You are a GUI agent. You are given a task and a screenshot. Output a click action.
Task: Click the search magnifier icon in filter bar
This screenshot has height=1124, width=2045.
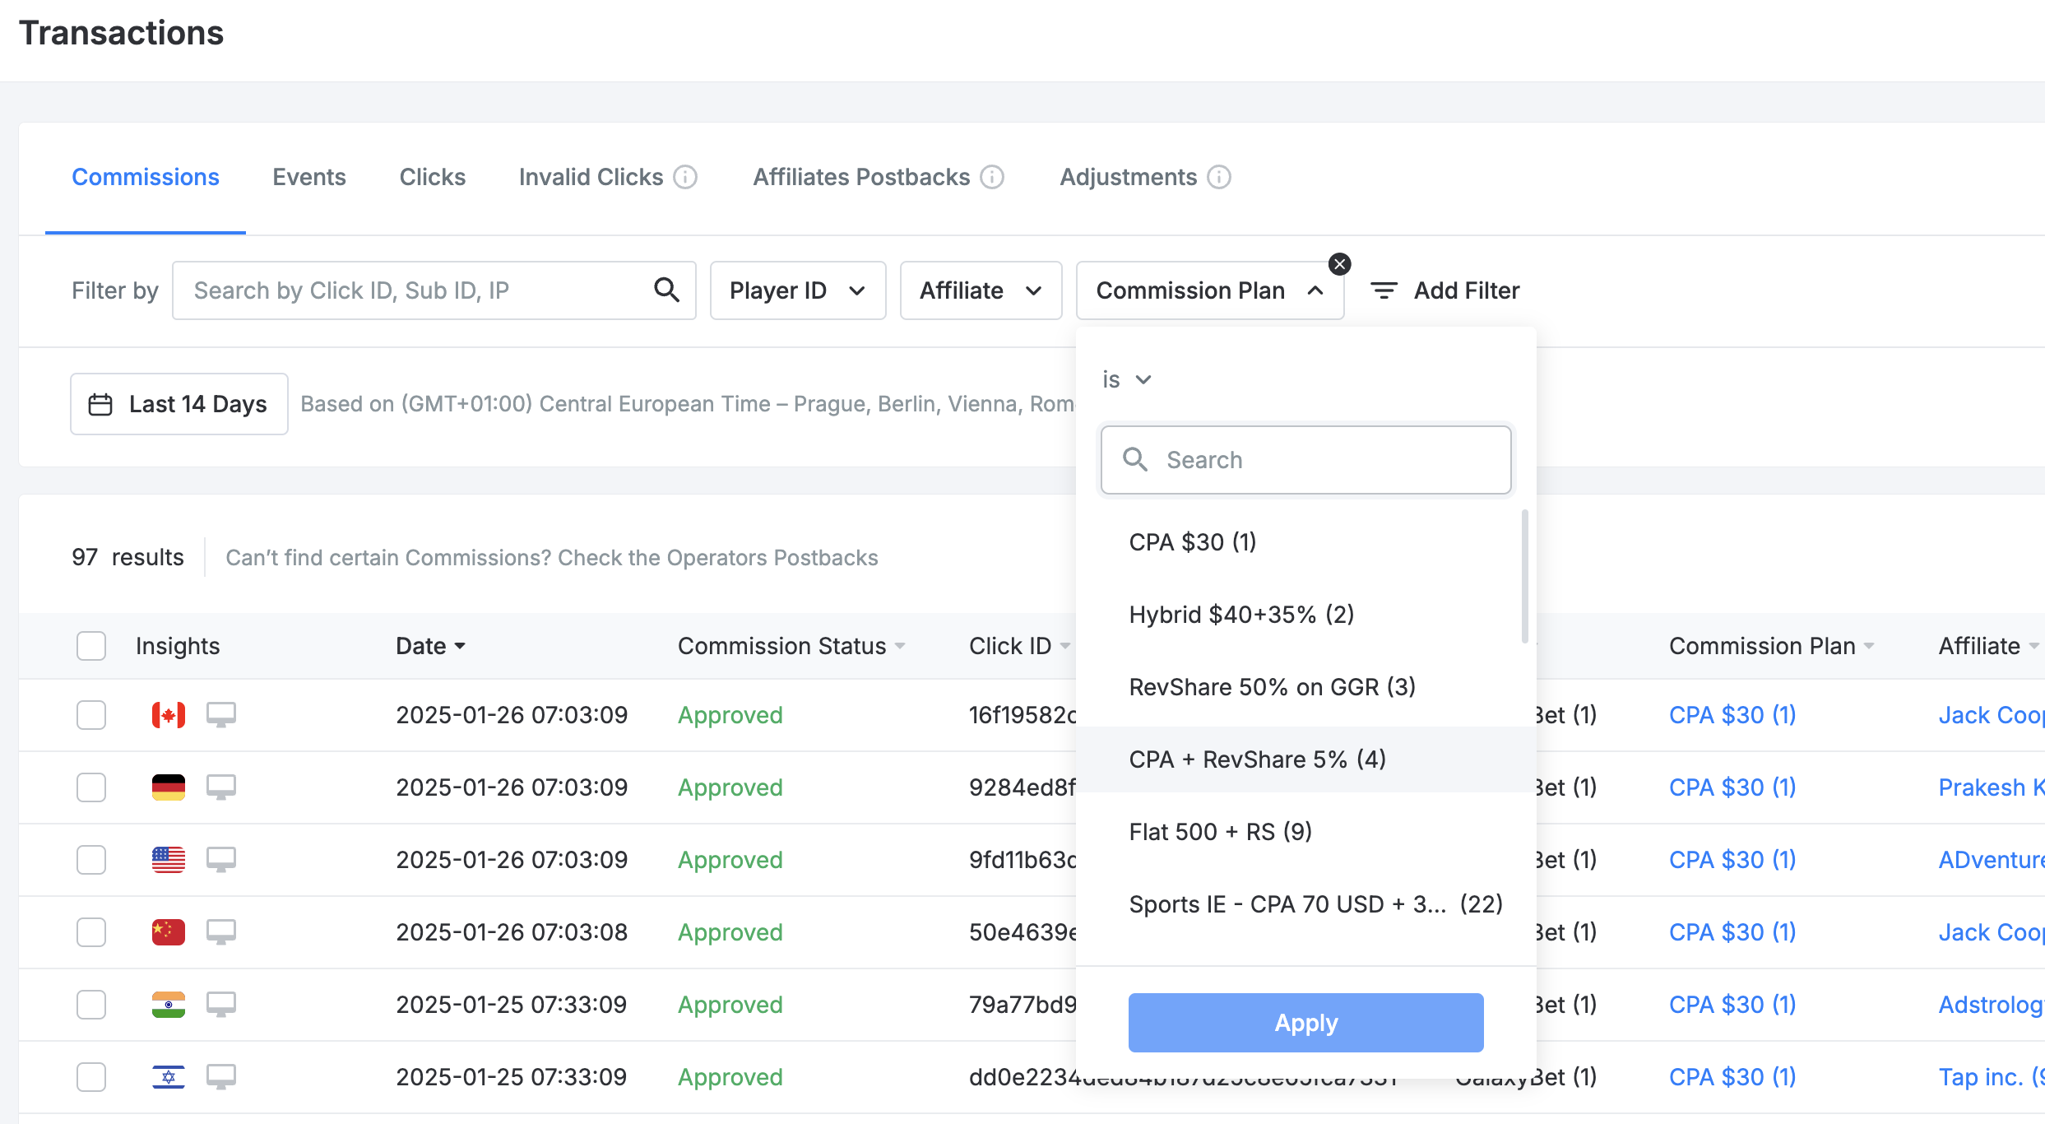point(666,290)
